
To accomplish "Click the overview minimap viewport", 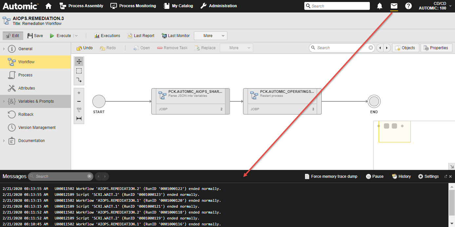I will tap(394, 132).
